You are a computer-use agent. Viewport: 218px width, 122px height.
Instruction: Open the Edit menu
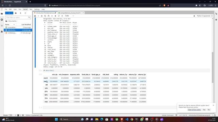(10, 9)
